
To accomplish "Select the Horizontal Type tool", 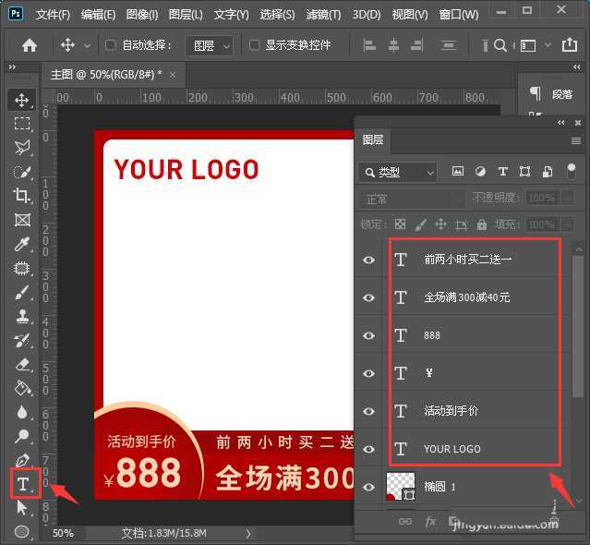I will pyautogui.click(x=23, y=483).
